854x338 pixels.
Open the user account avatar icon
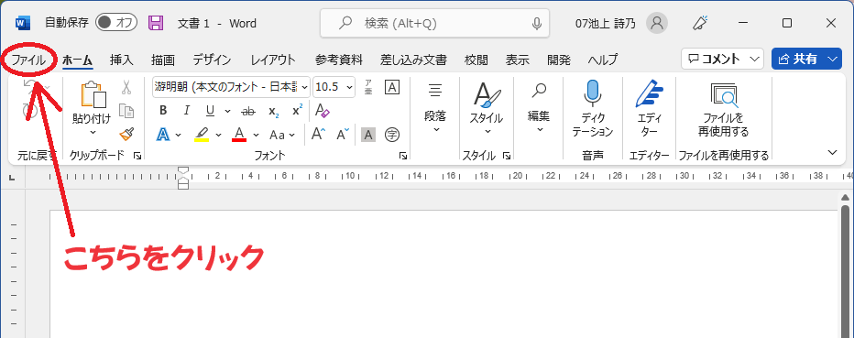click(657, 23)
